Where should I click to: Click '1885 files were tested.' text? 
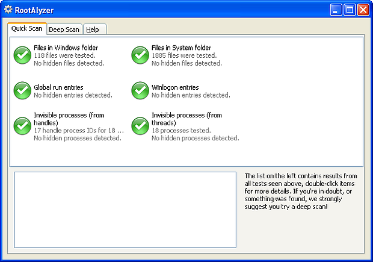pos(184,55)
